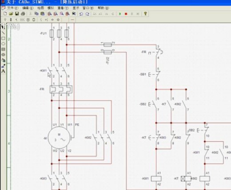Click the Undo arrow icon
Image resolution: width=231 pixels, height=190 pixels.
pyautogui.click(x=81, y=14)
